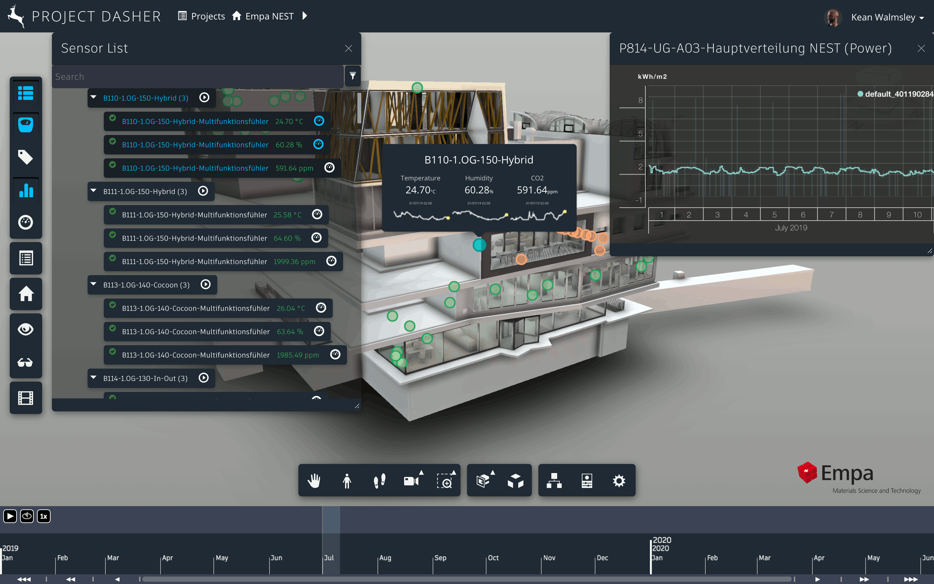Select the pan hand tool
This screenshot has width=934, height=584.
[314, 481]
